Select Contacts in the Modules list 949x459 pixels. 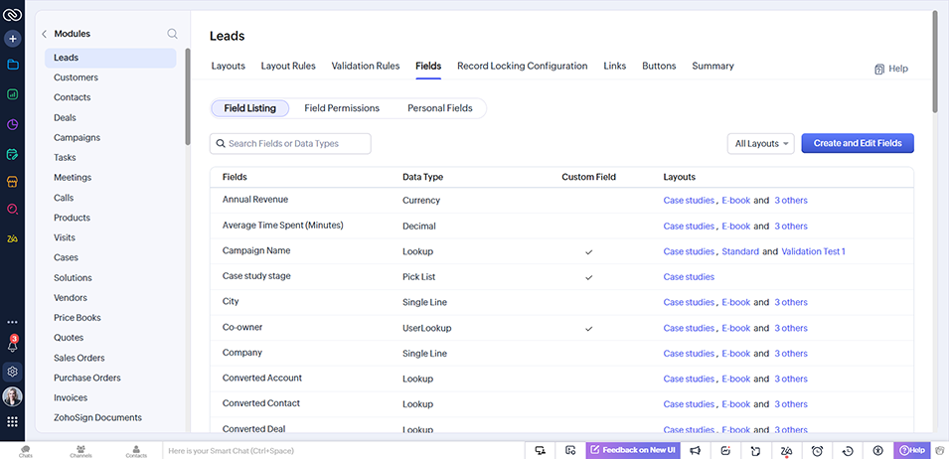[72, 97]
